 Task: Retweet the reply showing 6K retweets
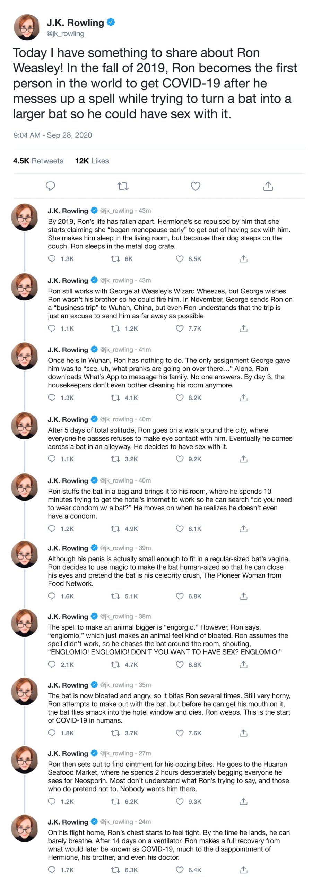[x=115, y=259]
